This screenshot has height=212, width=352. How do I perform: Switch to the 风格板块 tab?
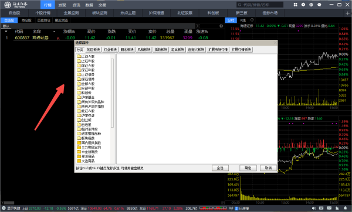click(x=144, y=50)
